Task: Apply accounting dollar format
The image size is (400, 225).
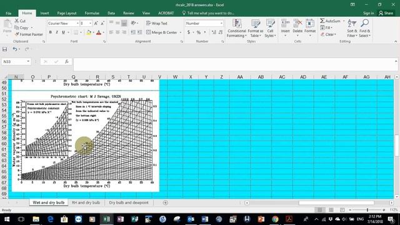Action: [x=189, y=32]
